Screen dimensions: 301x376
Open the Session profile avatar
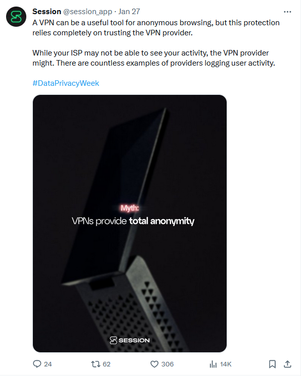point(16,17)
